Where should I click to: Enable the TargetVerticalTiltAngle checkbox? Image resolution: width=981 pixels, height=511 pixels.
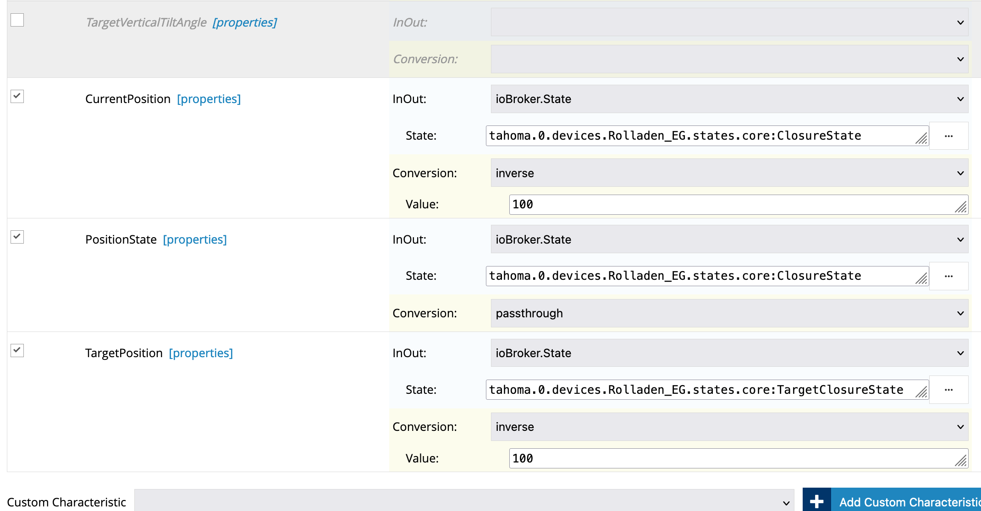17,20
